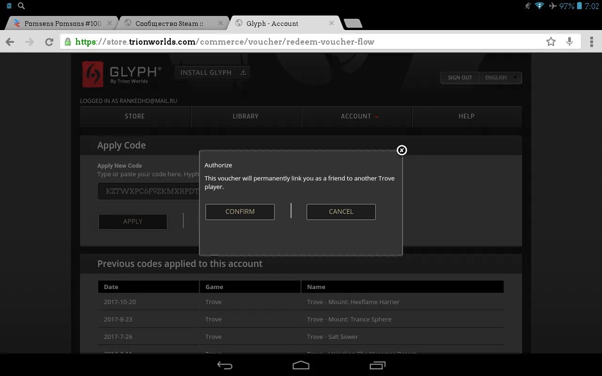Close the Authorize dialog with X icon

coord(402,150)
